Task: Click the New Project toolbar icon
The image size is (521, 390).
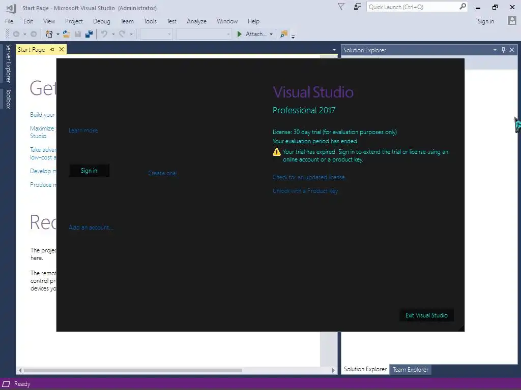Action: pyautogui.click(x=49, y=34)
